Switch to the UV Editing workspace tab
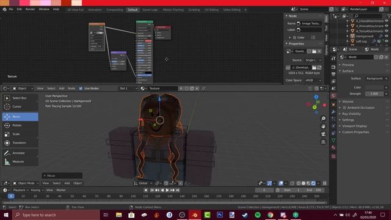391x220 pixels. point(211,10)
